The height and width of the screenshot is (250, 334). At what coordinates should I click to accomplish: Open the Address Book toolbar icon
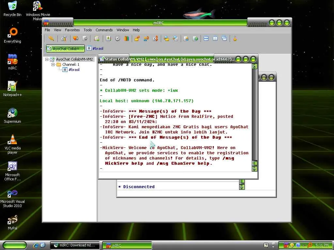coord(108,38)
